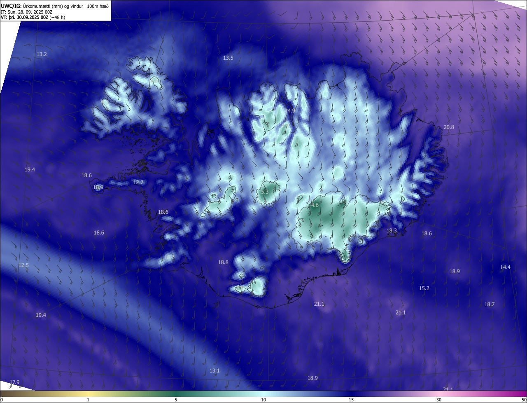This screenshot has width=527, height=403.
Task: Click the 14.4 value label
Action: (505, 267)
